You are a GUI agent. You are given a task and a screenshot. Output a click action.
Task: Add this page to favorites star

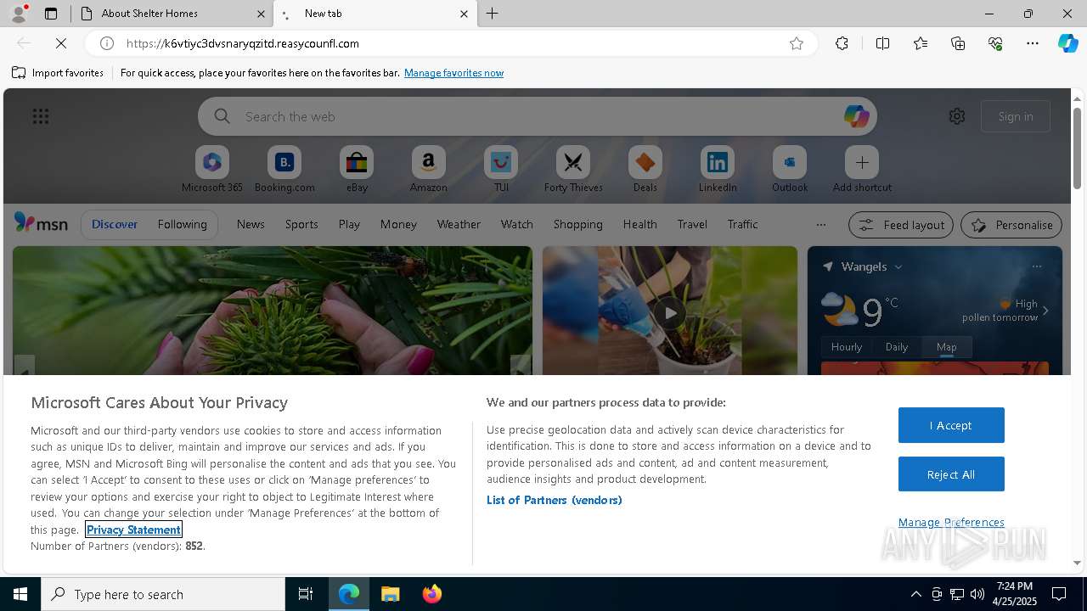tap(797, 43)
